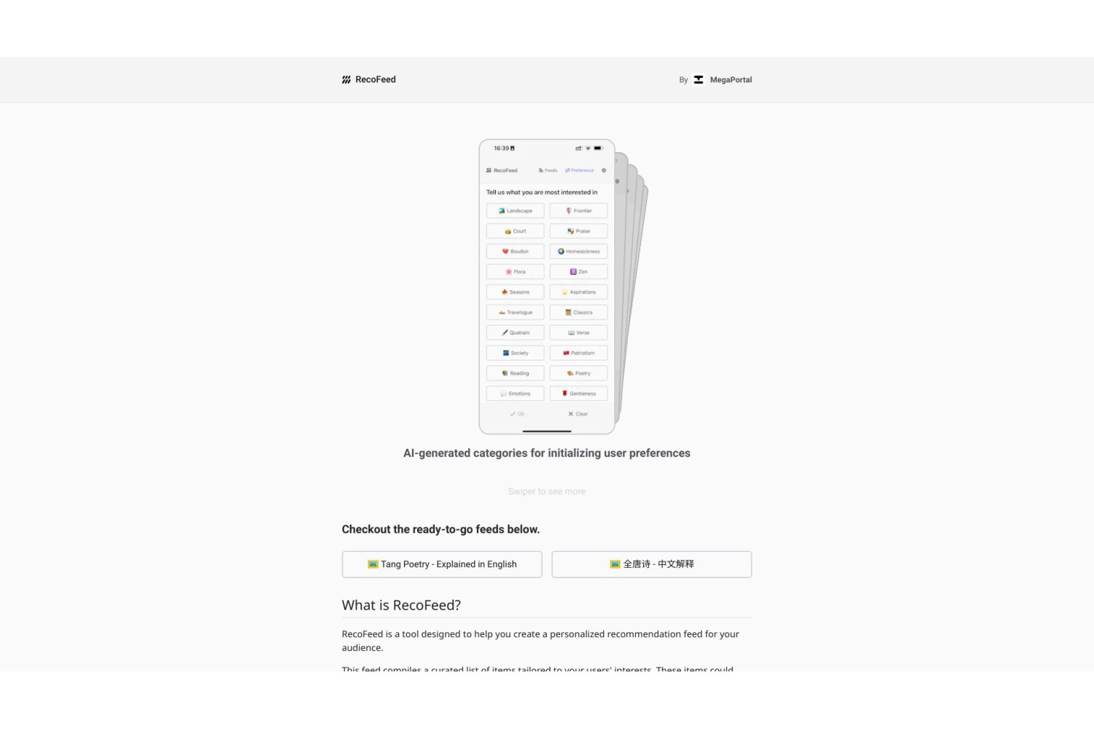This screenshot has height=729, width=1094.
Task: Click the RecoFeed title text in header
Action: coord(376,79)
